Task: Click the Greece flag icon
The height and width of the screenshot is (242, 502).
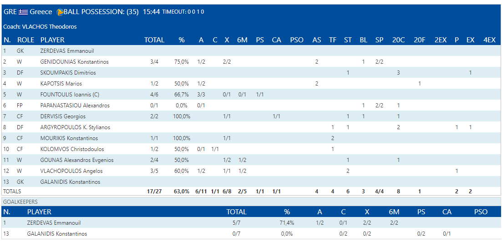Action: [x=23, y=12]
